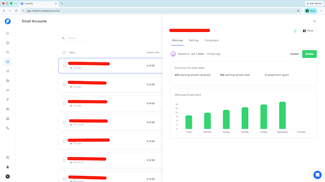This screenshot has width=325, height=182.
Task: Click the green flame warmup icon
Action: coord(295,31)
